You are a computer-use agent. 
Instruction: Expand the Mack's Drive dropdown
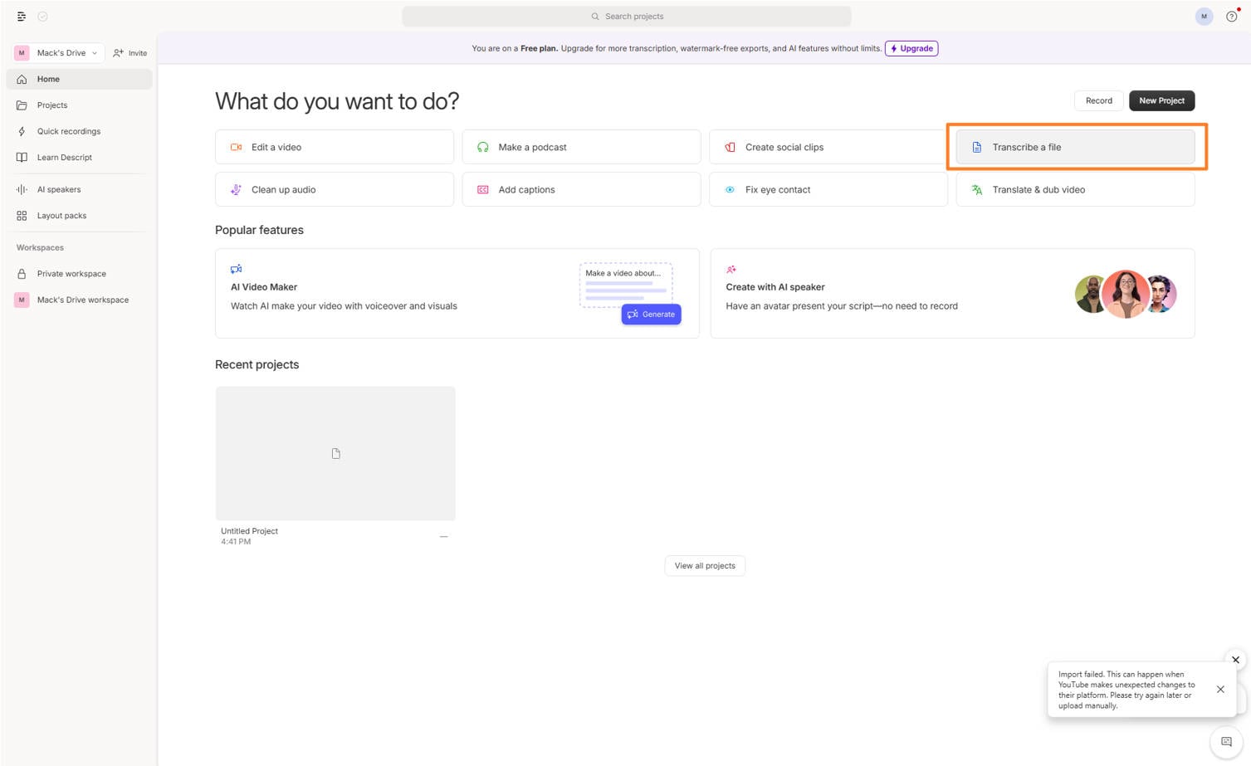(x=60, y=52)
